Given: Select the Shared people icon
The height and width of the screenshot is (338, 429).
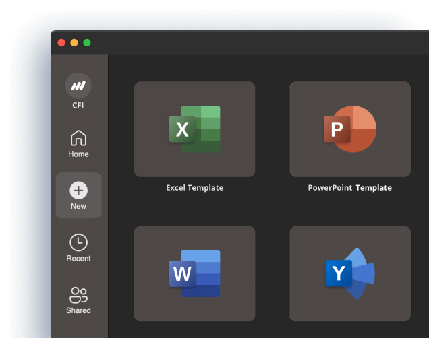Looking at the screenshot, I should pos(78,295).
